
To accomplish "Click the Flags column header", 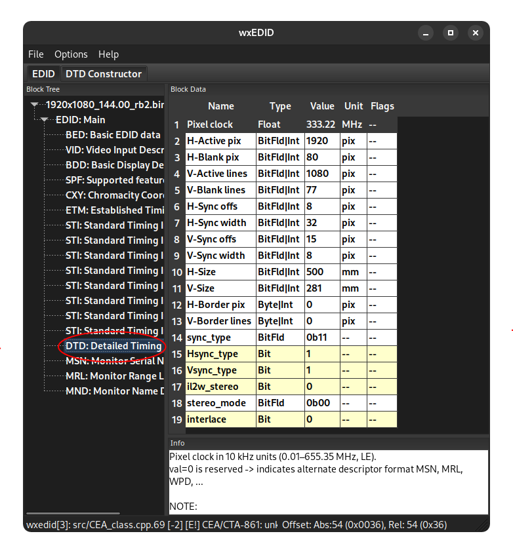I will click(382, 106).
